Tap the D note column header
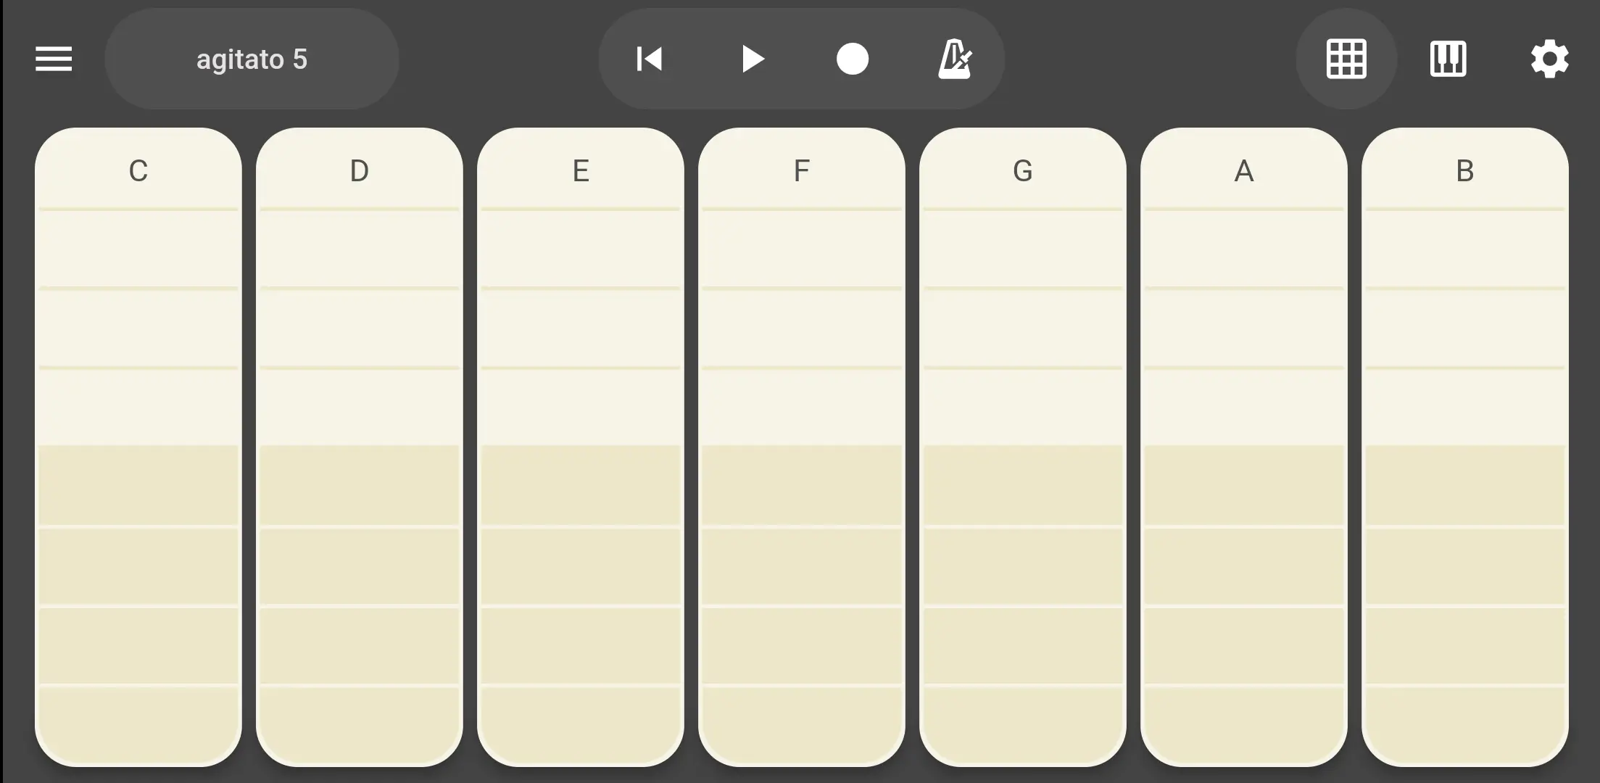 360,171
